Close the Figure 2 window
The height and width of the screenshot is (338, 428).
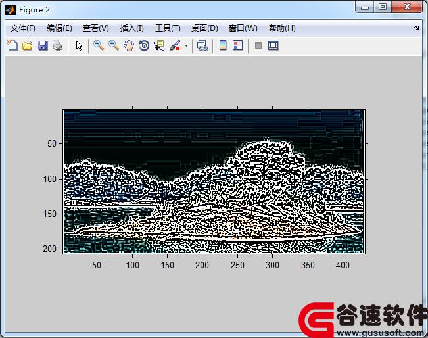(407, 7)
